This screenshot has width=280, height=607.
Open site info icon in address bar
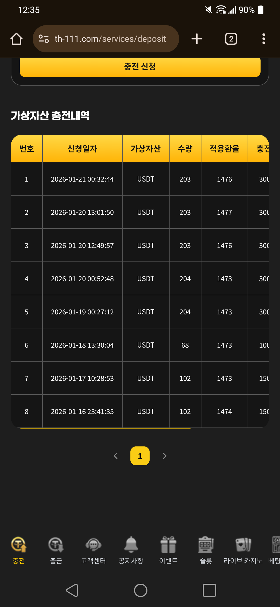44,39
